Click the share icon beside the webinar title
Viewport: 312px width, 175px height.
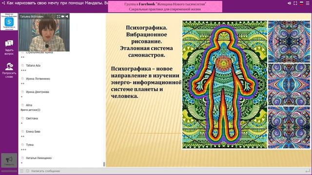(x=3, y=3)
